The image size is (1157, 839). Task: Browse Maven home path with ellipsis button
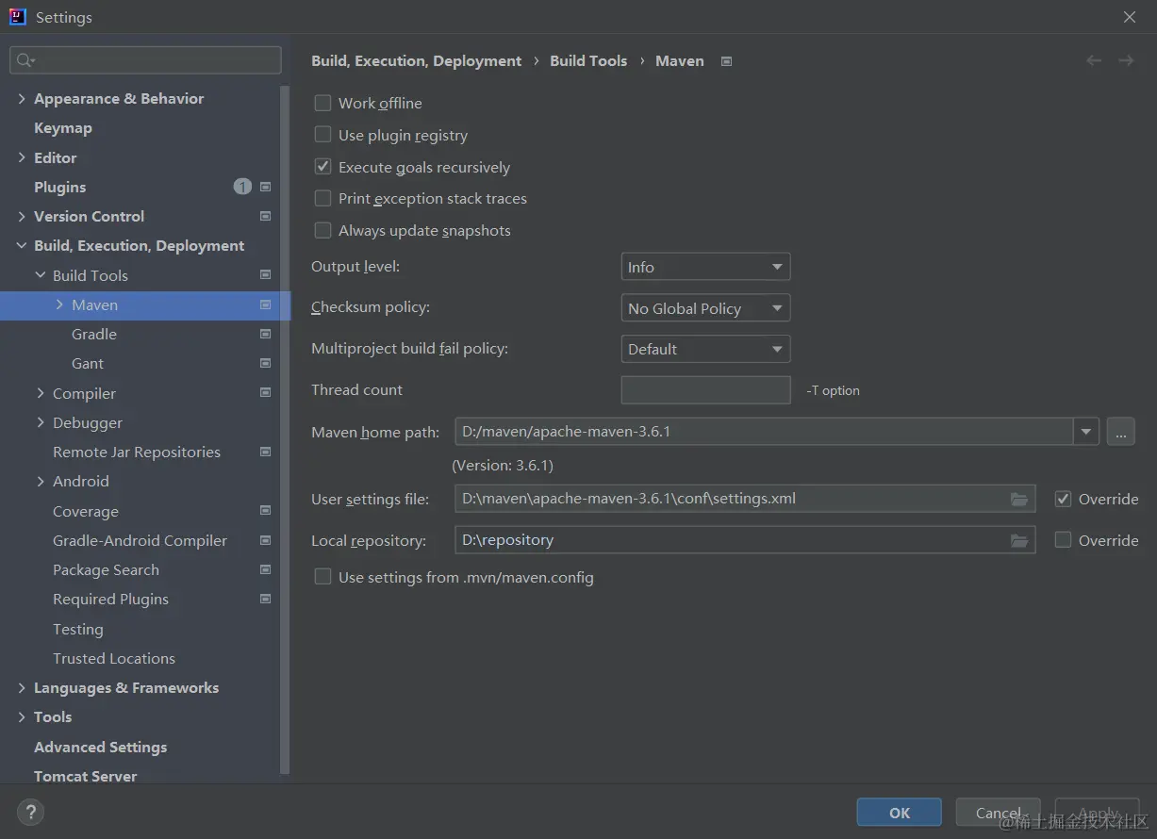tap(1120, 432)
